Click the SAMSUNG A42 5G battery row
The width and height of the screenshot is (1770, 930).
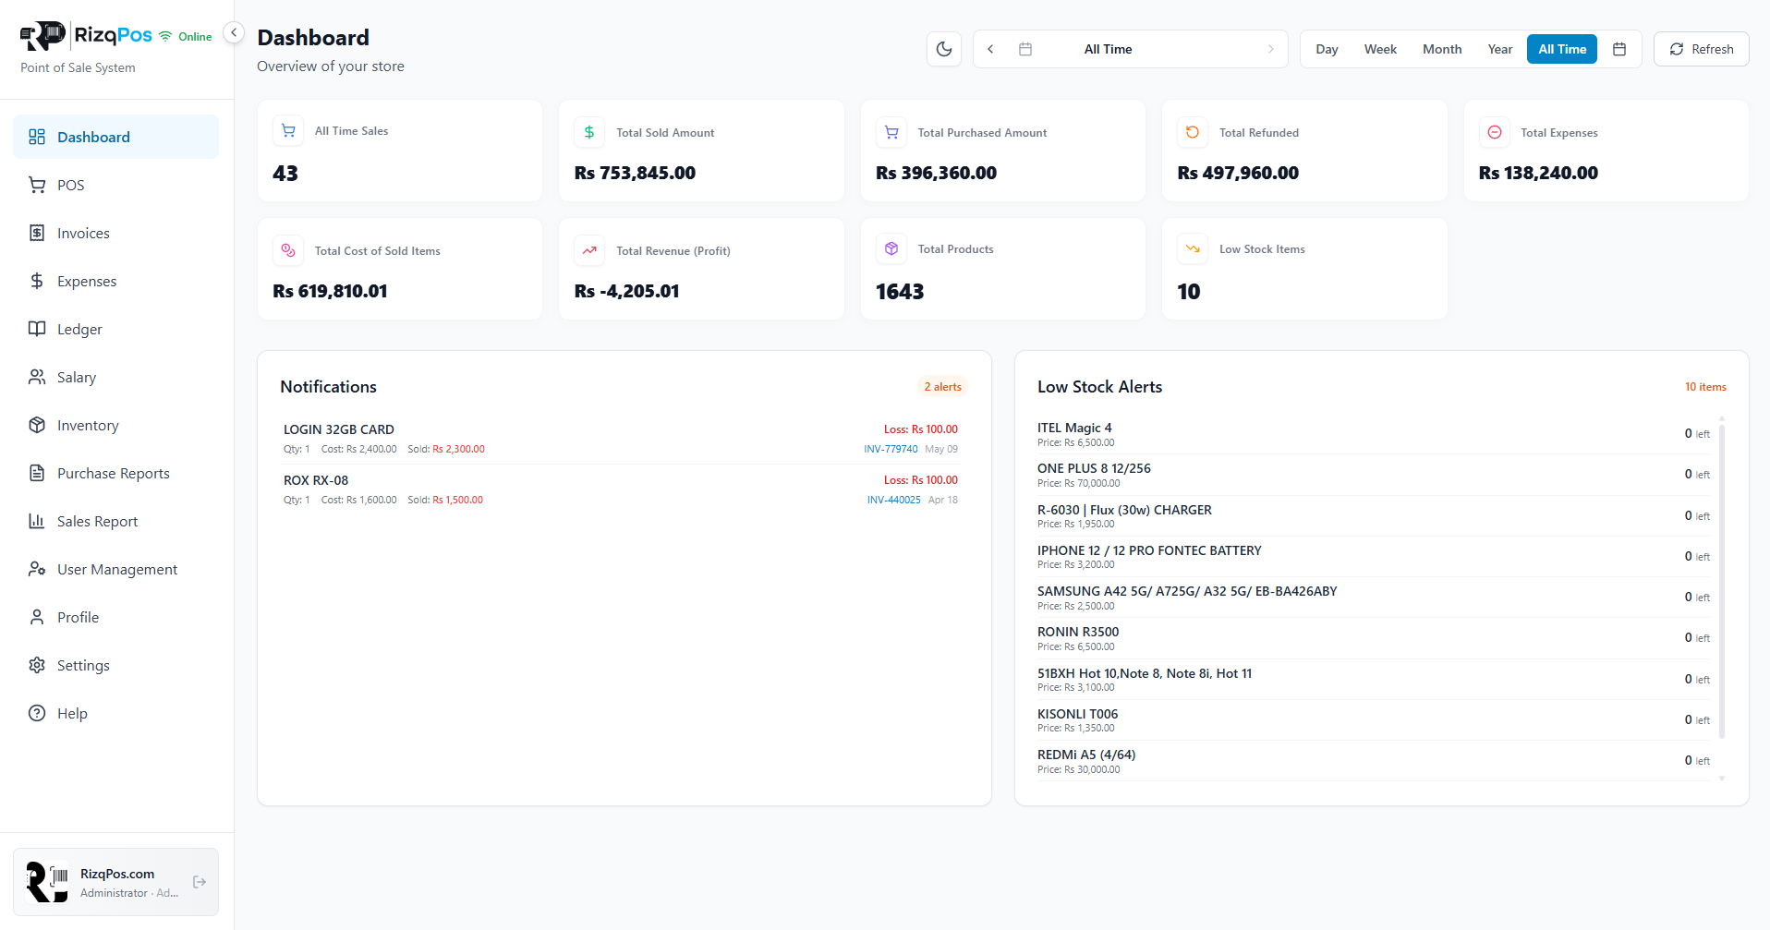pos(1373,598)
